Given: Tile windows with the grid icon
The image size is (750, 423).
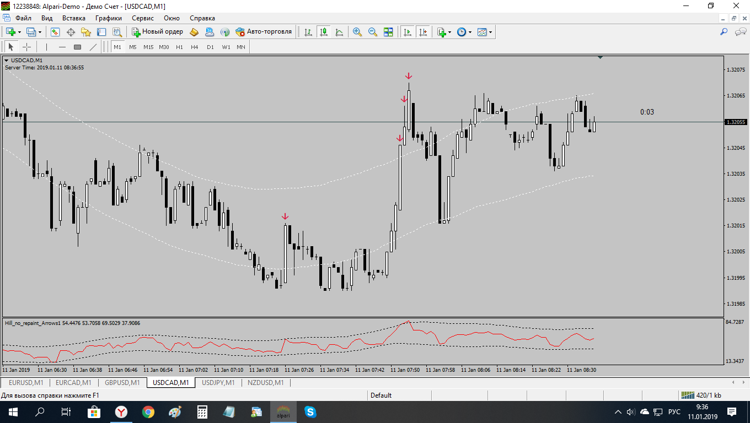Looking at the screenshot, I should tap(388, 32).
